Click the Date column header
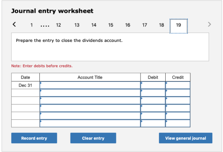 pos(25,77)
